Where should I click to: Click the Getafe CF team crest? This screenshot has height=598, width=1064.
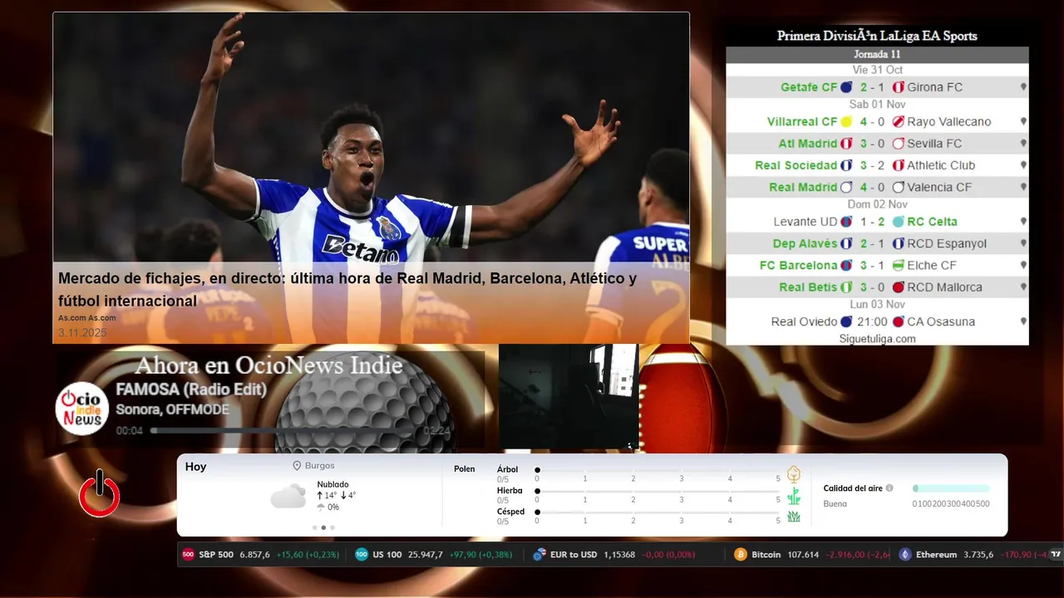(846, 87)
